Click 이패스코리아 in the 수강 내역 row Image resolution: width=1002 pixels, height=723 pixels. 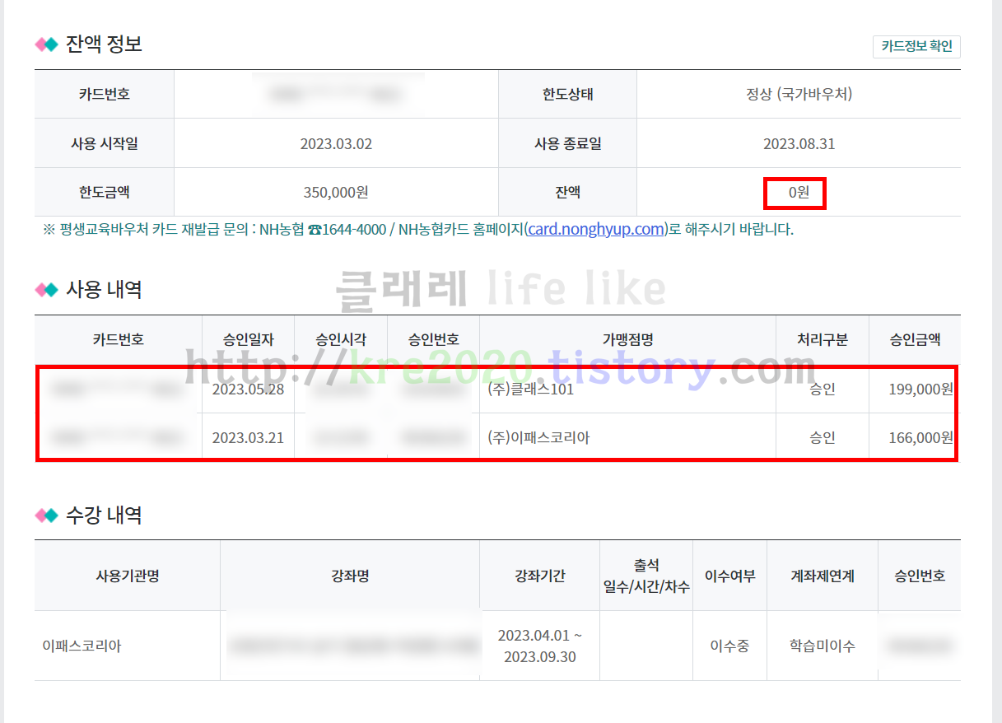[x=82, y=646]
